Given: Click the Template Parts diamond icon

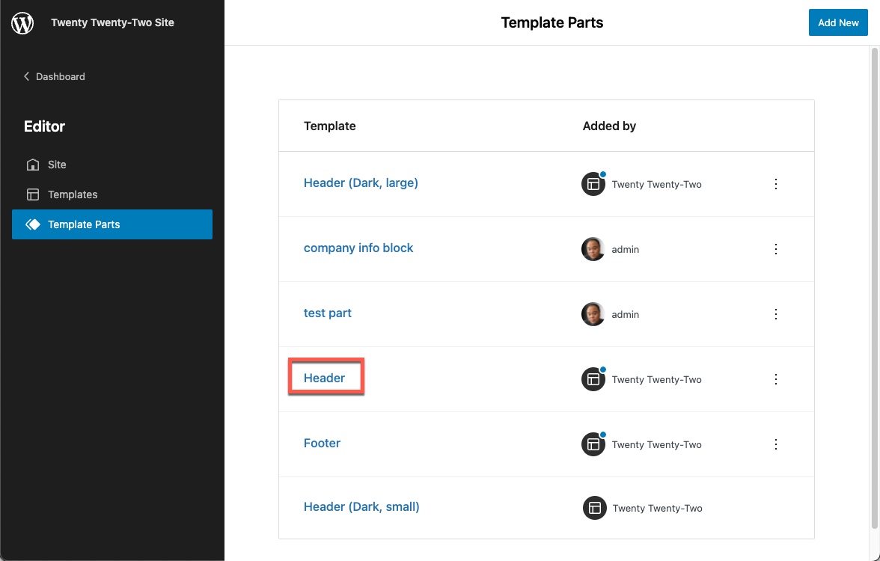Looking at the screenshot, I should [33, 224].
